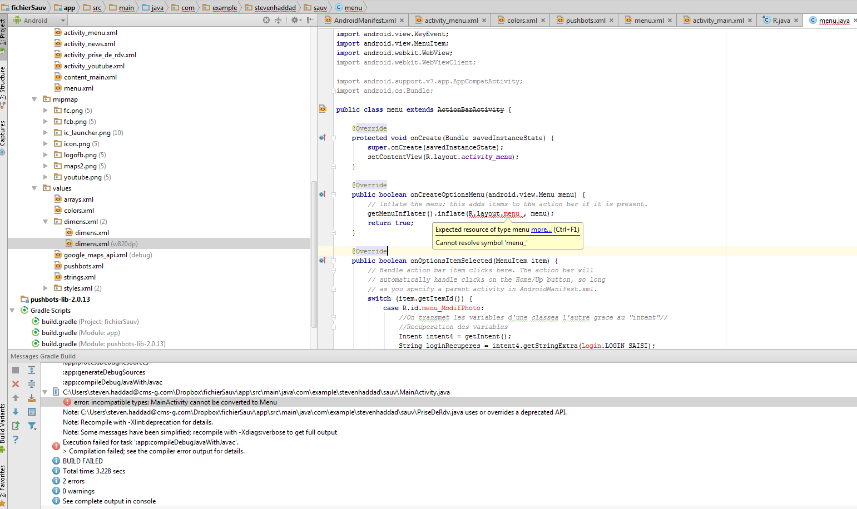Open the 2: Structure side tool window

pos(3,87)
